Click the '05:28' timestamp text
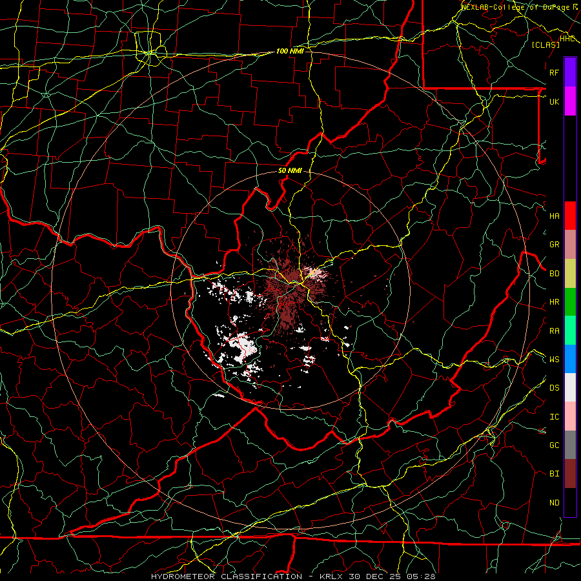The height and width of the screenshot is (581, 581). pos(421,576)
